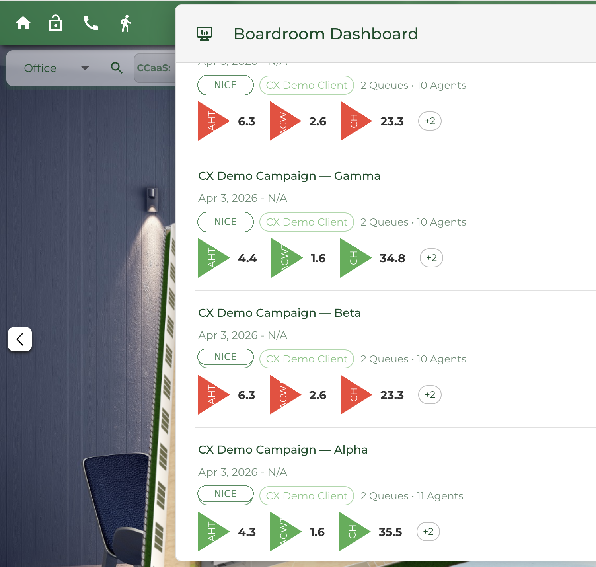Screen dimensions: 596x567
Task: Click CX Demo Client tag in Beta campaign
Action: coord(307,359)
